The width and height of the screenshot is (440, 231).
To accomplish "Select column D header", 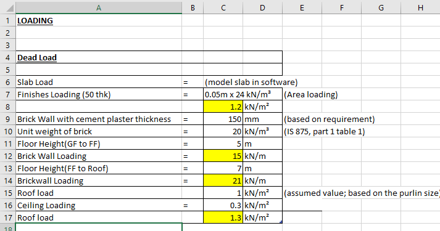I will point(262,8).
